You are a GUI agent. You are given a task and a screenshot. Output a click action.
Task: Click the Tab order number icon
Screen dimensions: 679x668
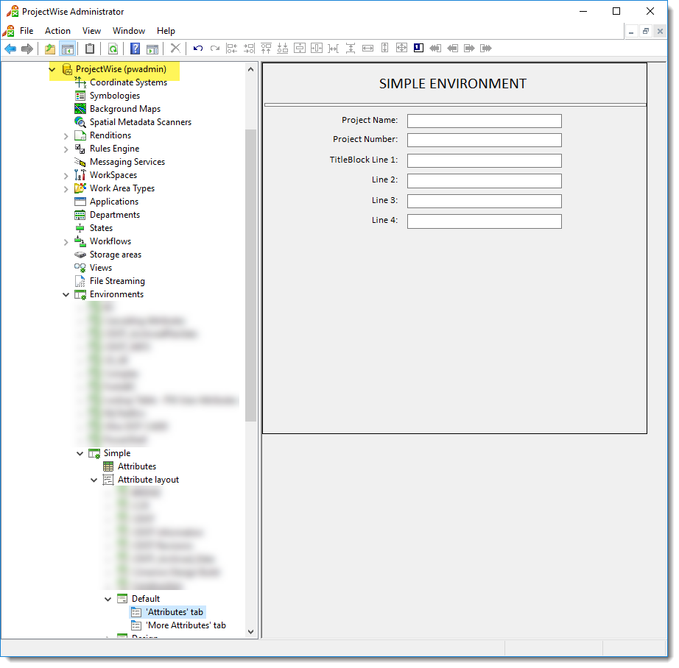(x=418, y=48)
